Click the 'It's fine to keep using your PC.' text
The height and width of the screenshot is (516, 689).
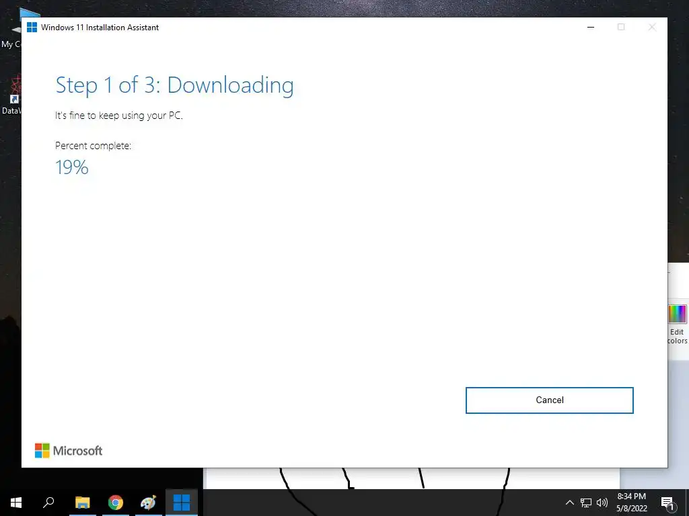click(x=118, y=116)
